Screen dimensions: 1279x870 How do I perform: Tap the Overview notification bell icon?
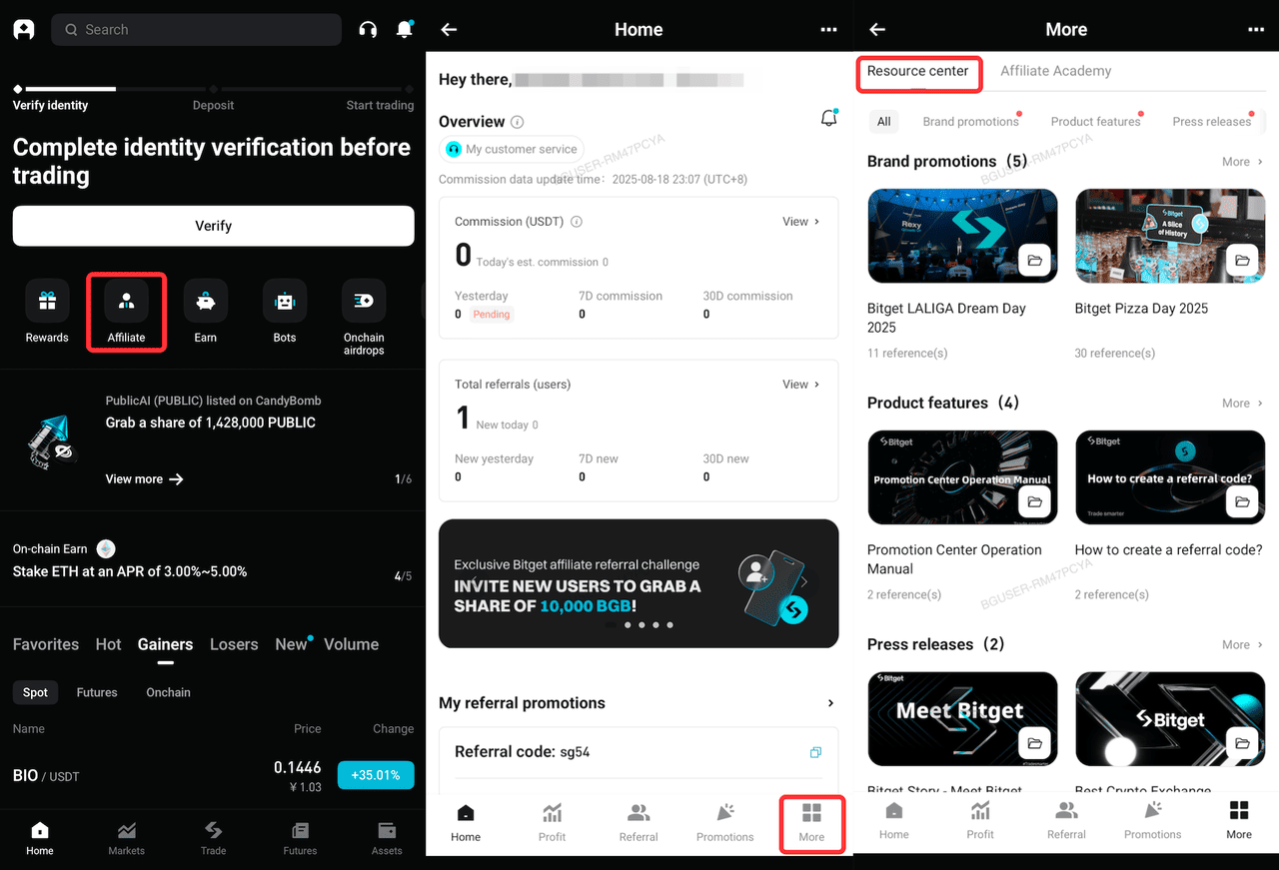[x=828, y=119]
